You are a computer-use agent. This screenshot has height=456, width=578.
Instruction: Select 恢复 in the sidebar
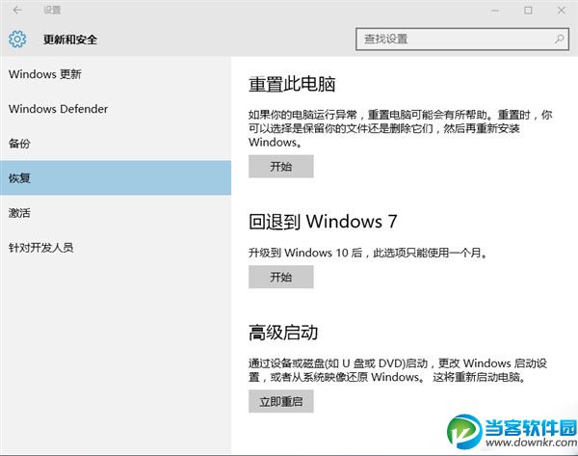(x=116, y=177)
